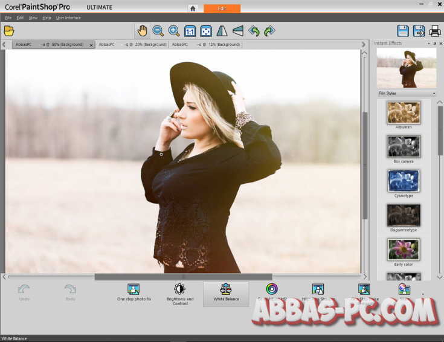Toggle auto-hide pin of Instant Effects
The width and height of the screenshot is (444, 342).
tap(435, 44)
